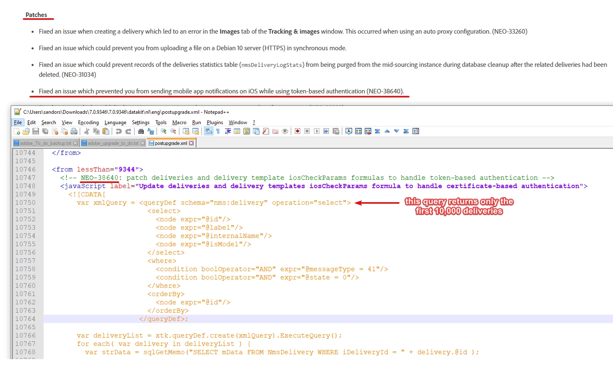This screenshot has height=382, width=613.
Task: Go to previous difference up arrow
Action: pos(387,131)
